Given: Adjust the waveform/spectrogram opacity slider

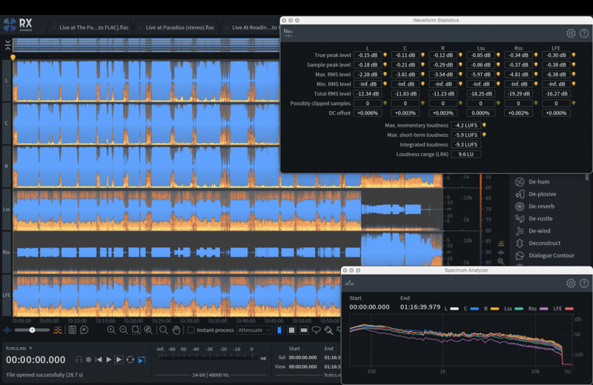Looking at the screenshot, I should [32, 330].
